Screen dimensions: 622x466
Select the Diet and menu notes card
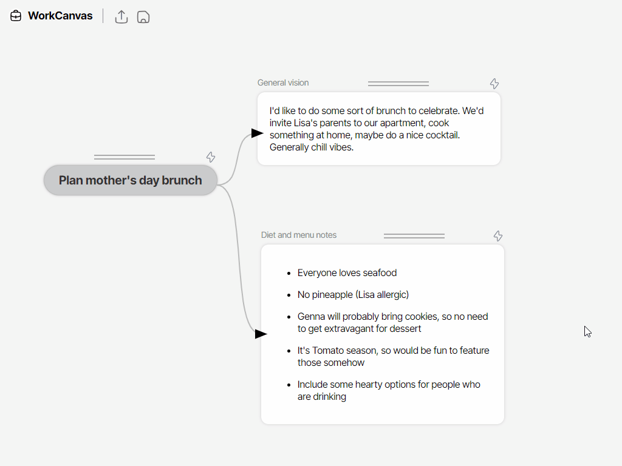coord(382,334)
